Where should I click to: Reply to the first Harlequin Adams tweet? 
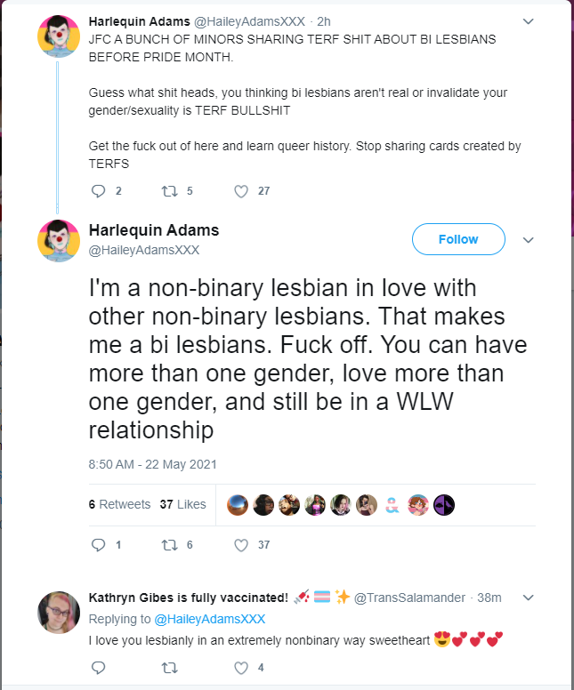[x=98, y=191]
